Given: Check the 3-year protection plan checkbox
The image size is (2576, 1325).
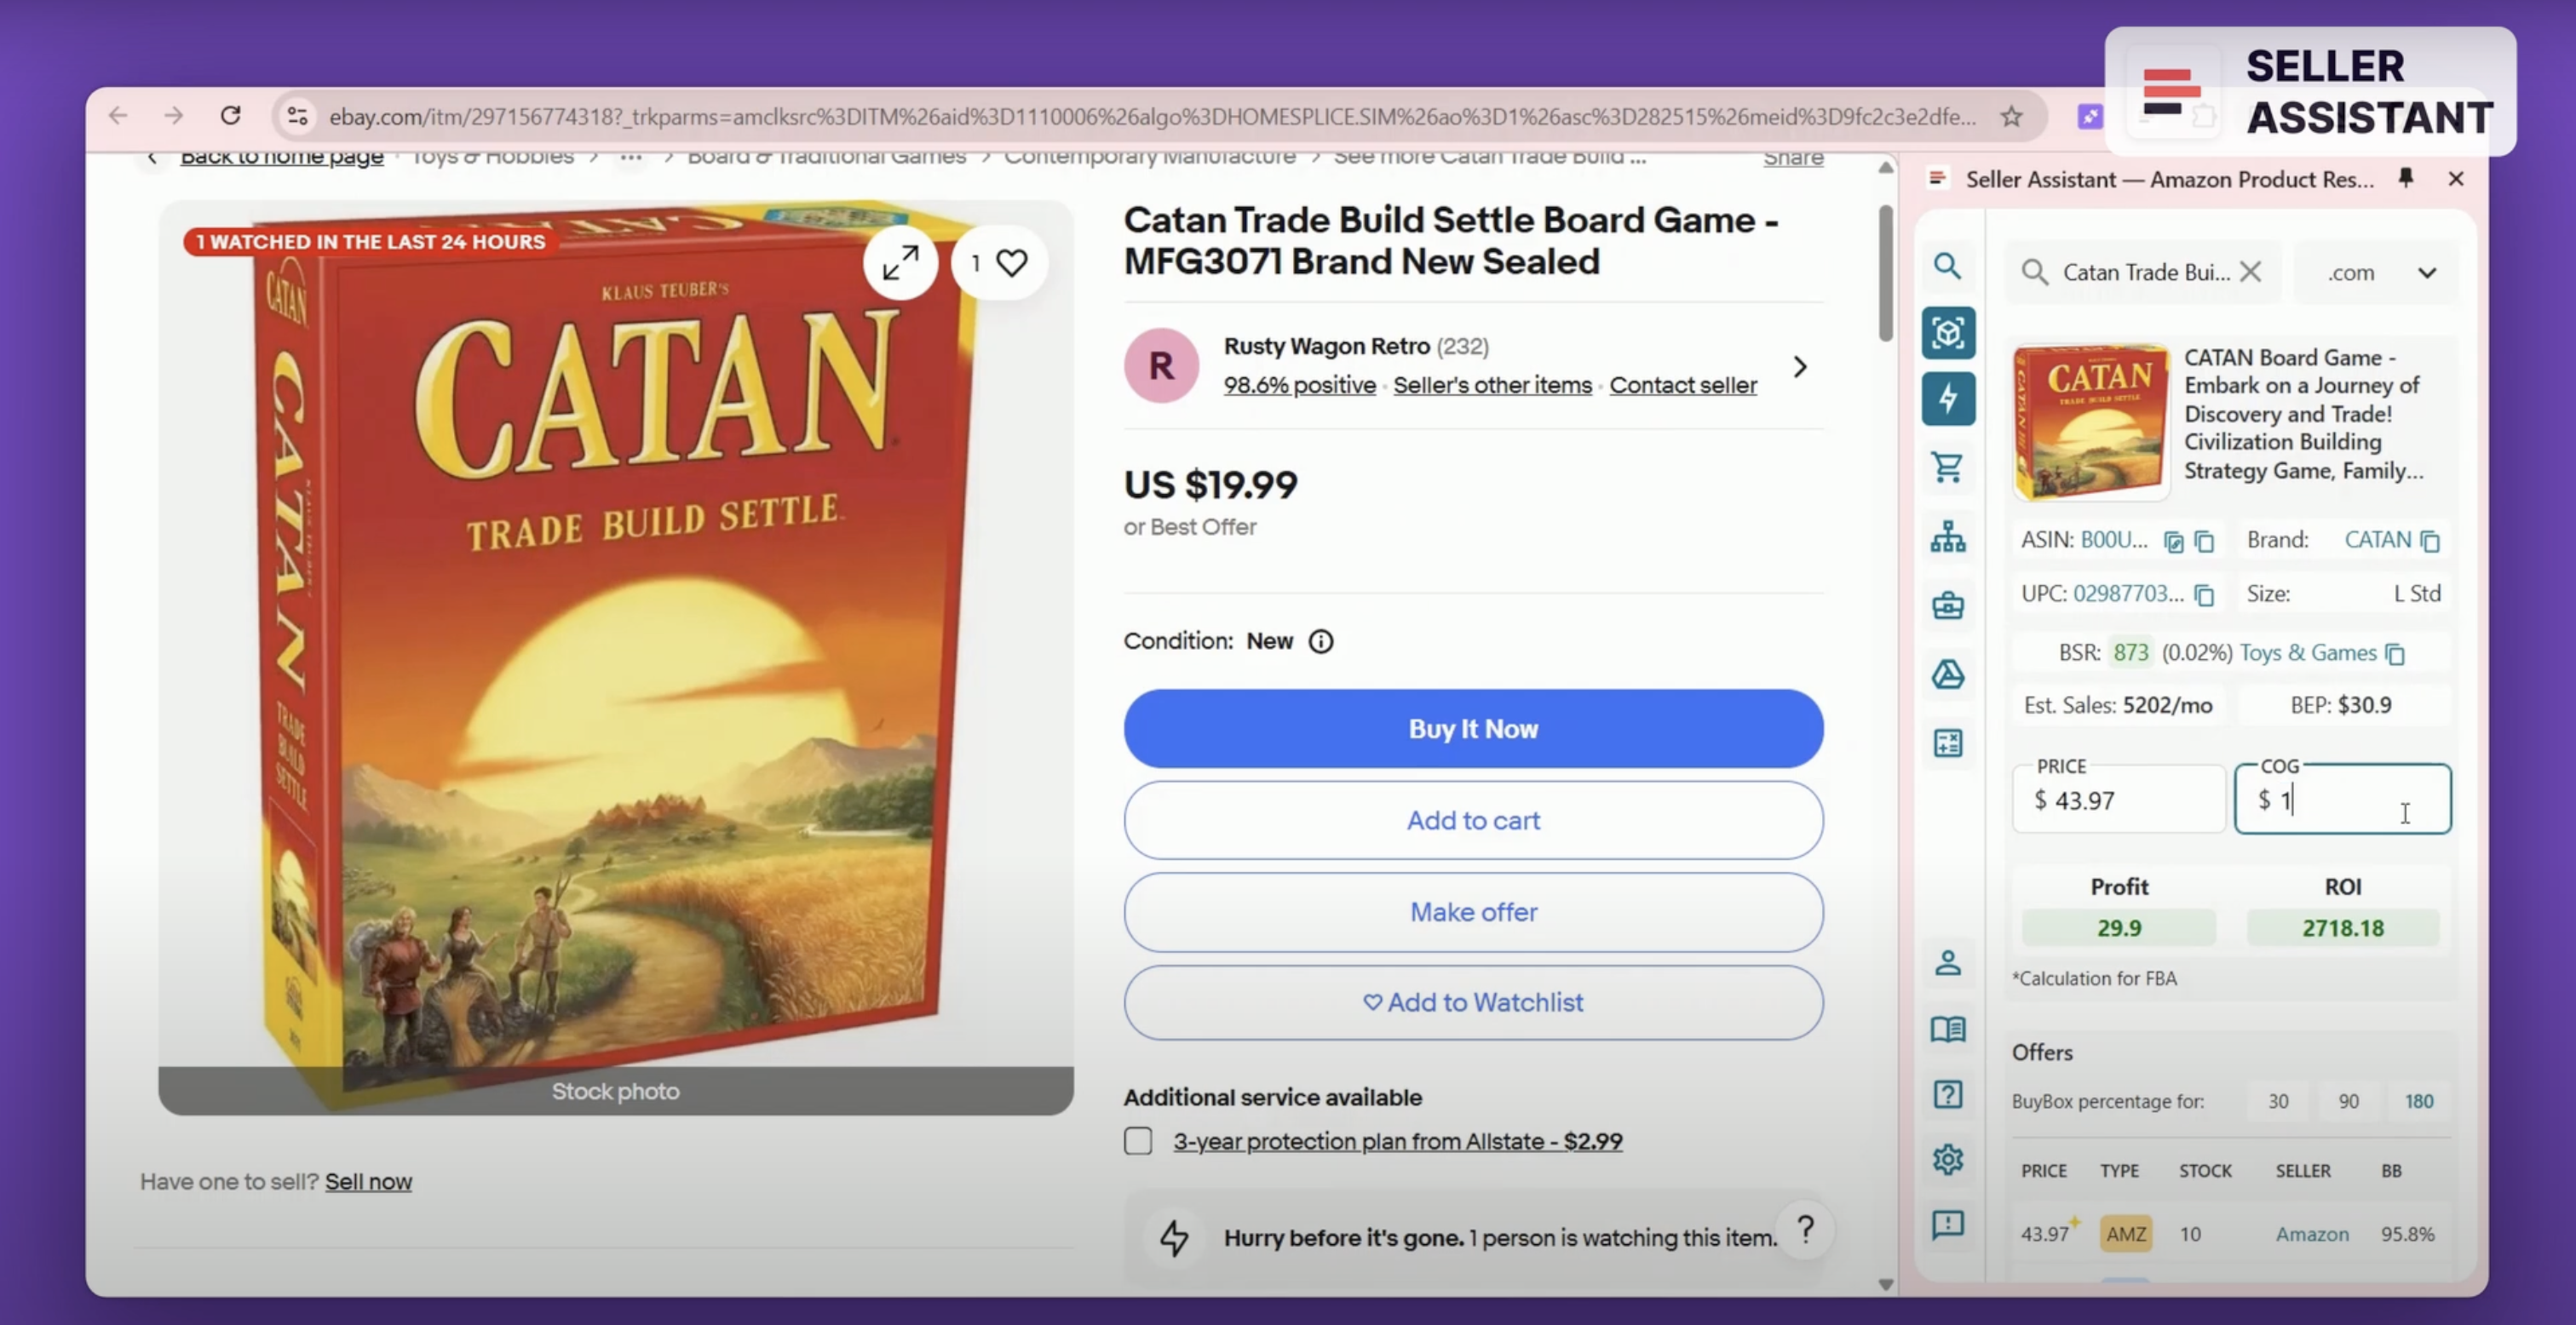Looking at the screenshot, I should coord(1138,1141).
